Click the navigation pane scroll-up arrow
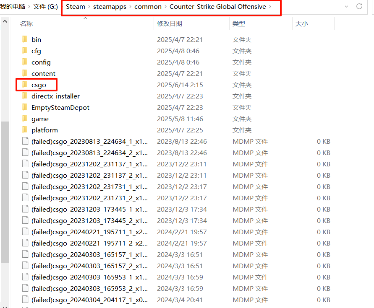This screenshot has height=308, width=374. pos(5,21)
